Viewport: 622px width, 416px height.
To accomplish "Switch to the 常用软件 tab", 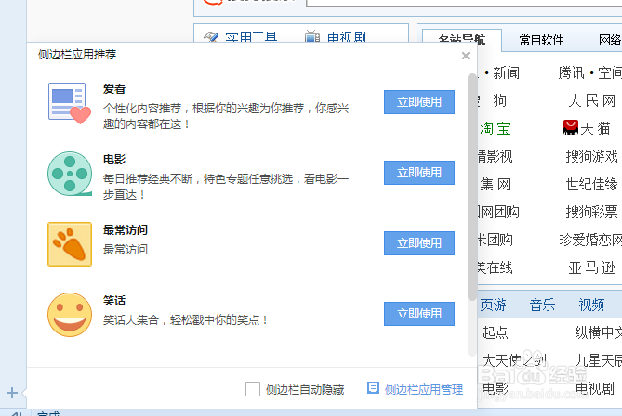I will click(541, 40).
